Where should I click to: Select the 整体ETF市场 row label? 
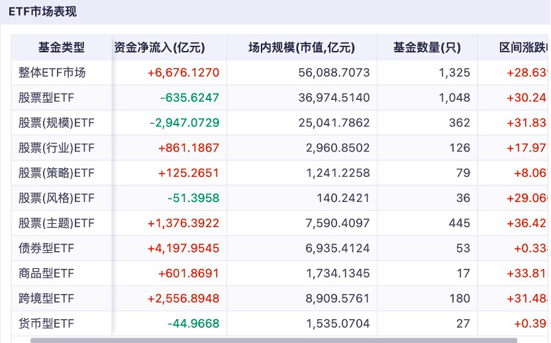click(52, 73)
